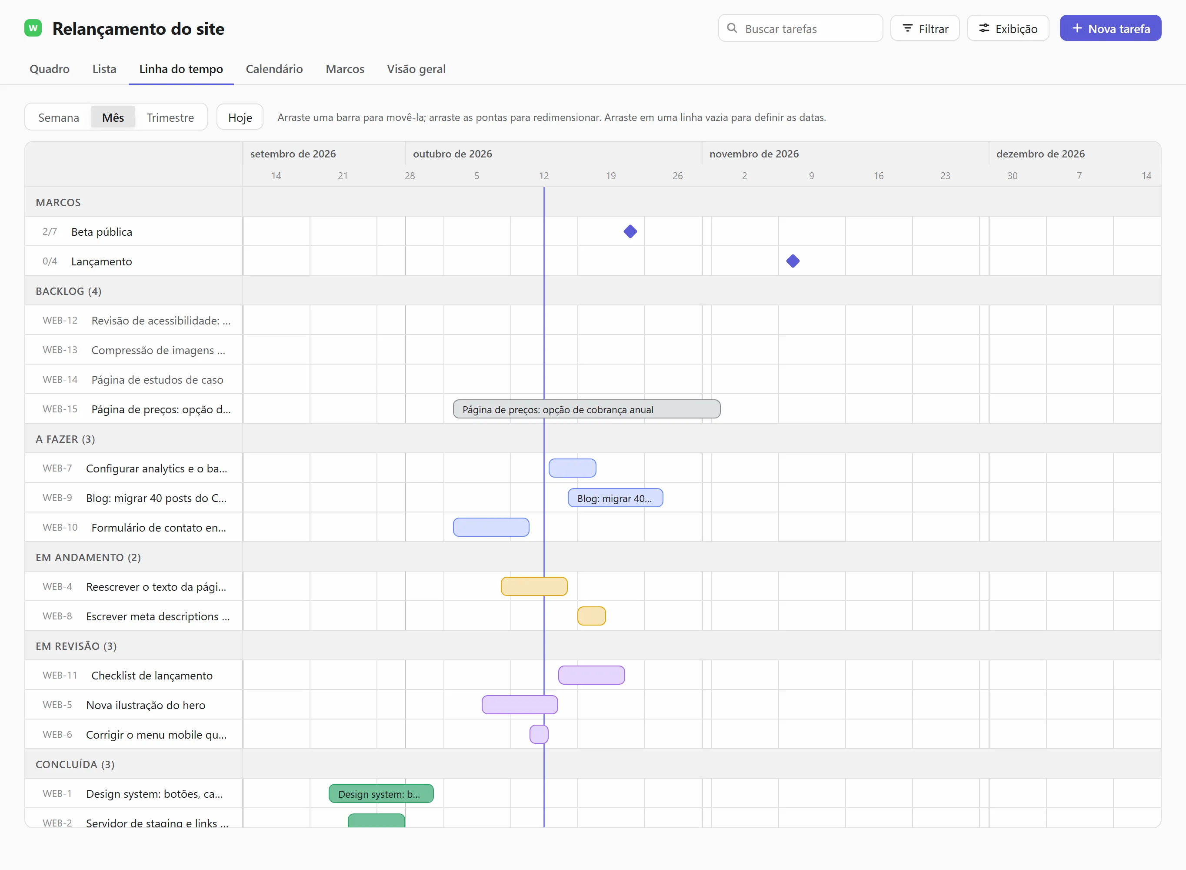Click the search magnifier icon
This screenshot has width=1186, height=870.
[x=732, y=28]
